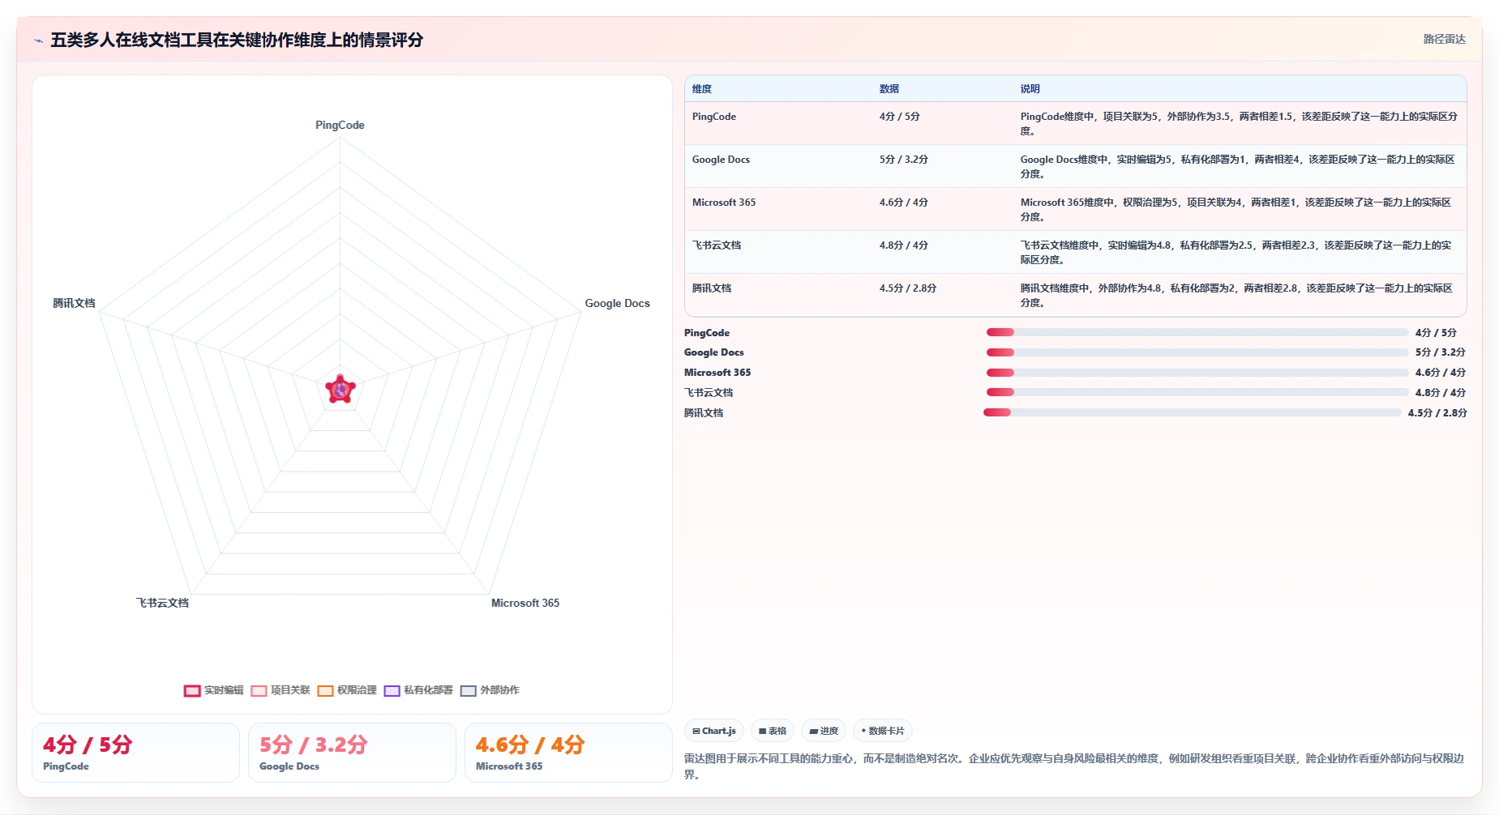Click the 腾讯文档 progress bar
Screen dimensions: 1499x815
(x=1193, y=412)
